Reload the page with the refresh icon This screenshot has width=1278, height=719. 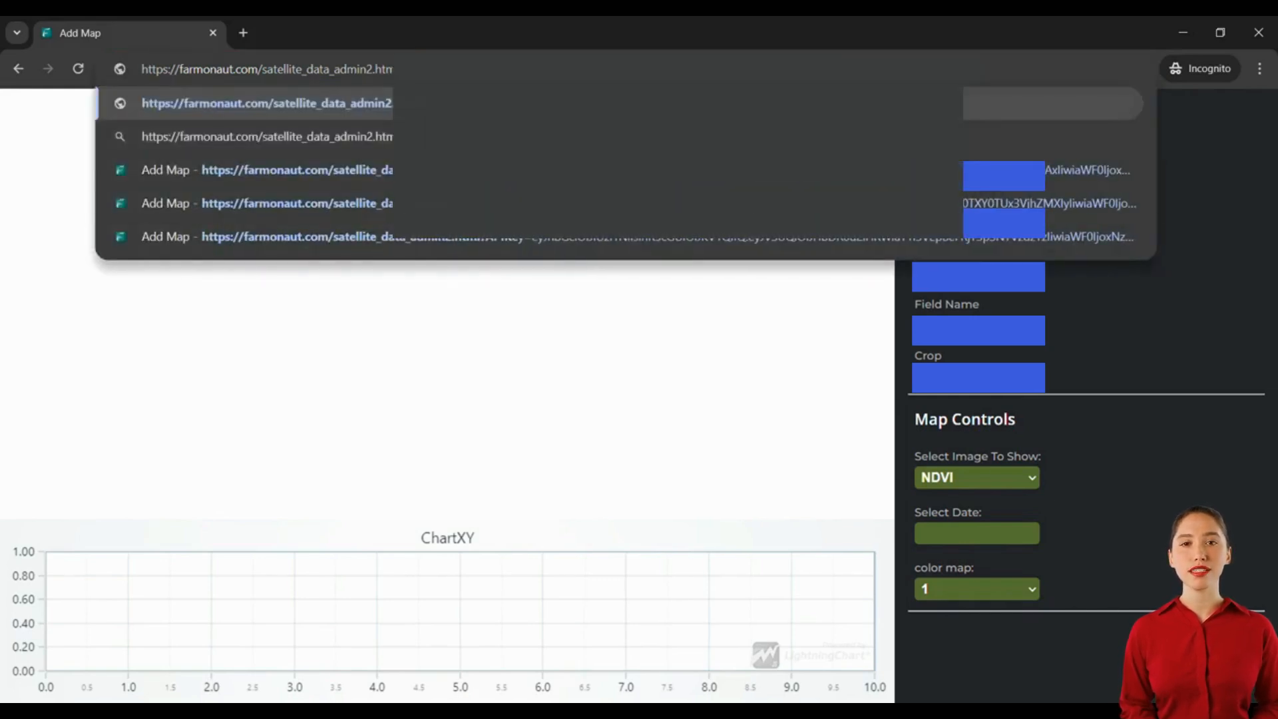click(78, 69)
